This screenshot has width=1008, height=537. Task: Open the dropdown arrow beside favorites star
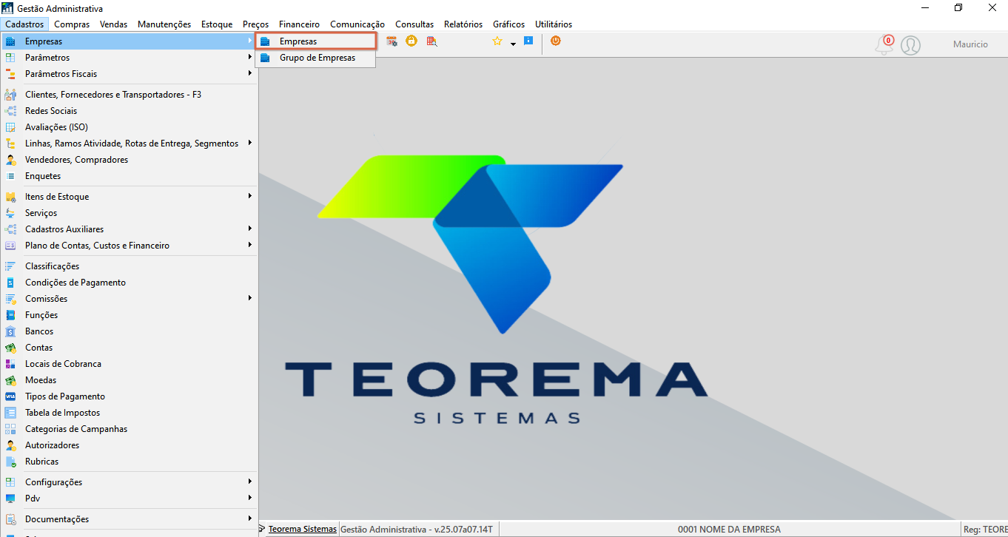coord(513,44)
